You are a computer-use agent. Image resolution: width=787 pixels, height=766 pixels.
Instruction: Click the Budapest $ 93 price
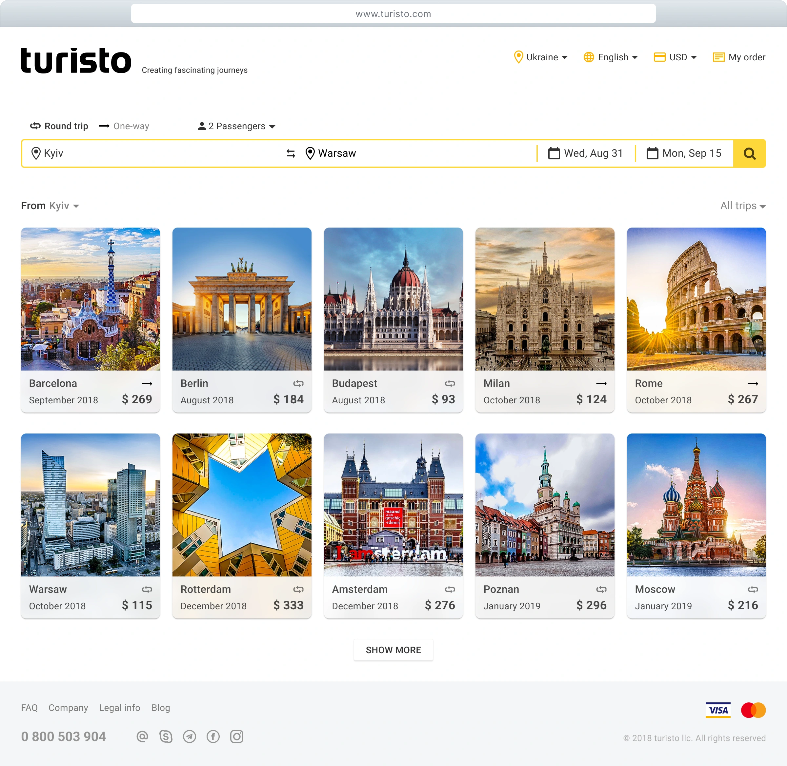[443, 399]
